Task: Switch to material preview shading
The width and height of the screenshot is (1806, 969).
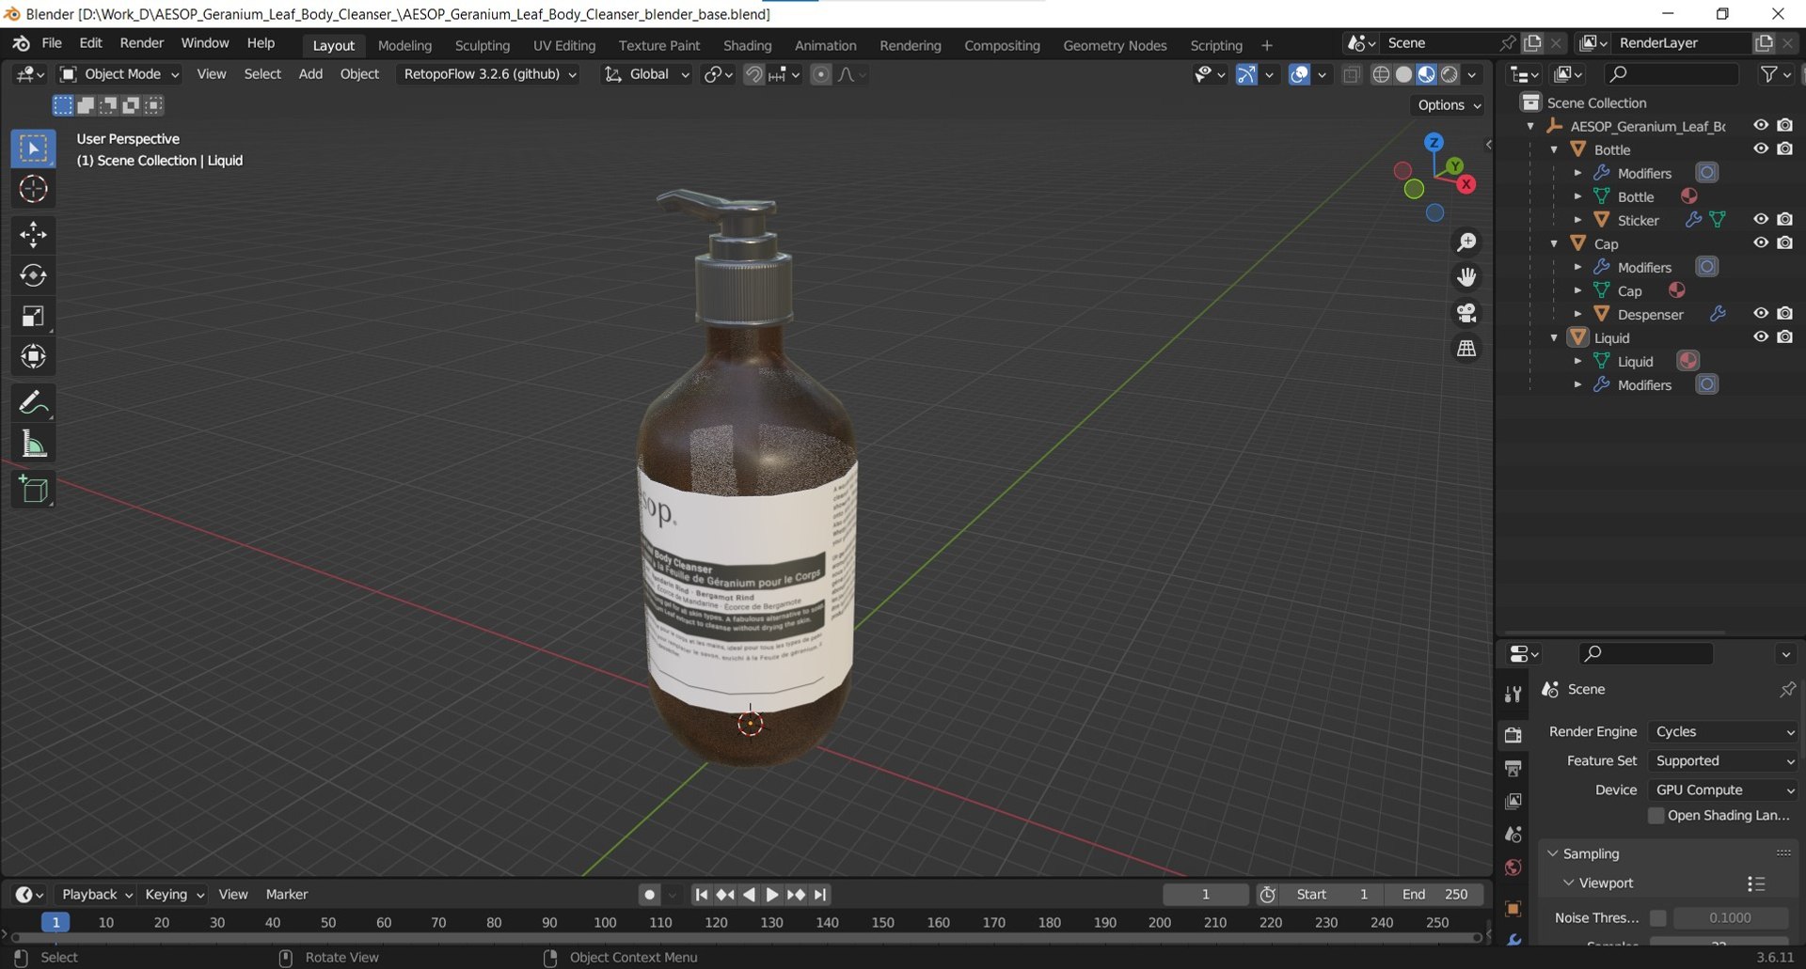Action: click(x=1427, y=74)
